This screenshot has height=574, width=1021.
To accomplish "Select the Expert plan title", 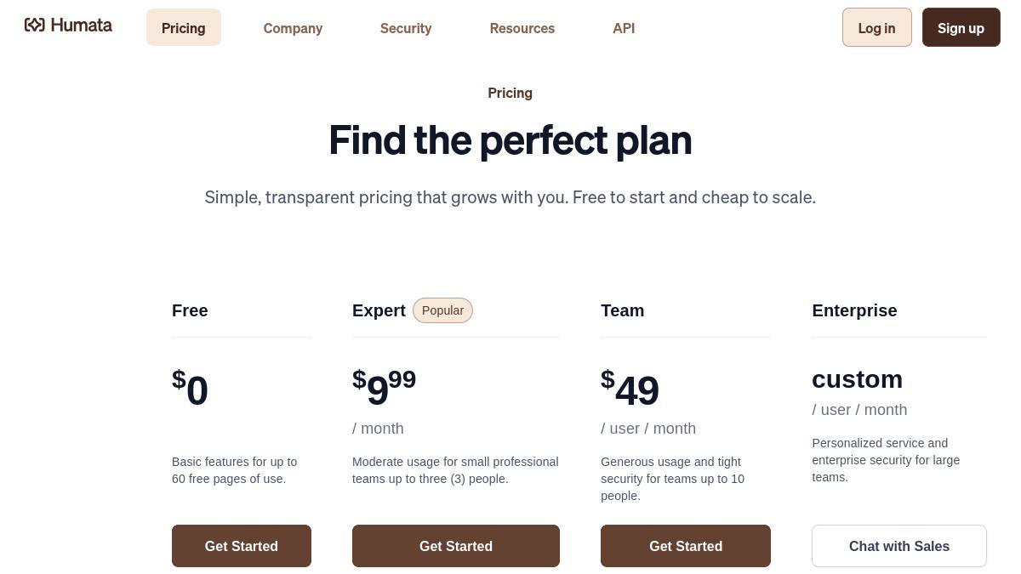I will pos(379,310).
